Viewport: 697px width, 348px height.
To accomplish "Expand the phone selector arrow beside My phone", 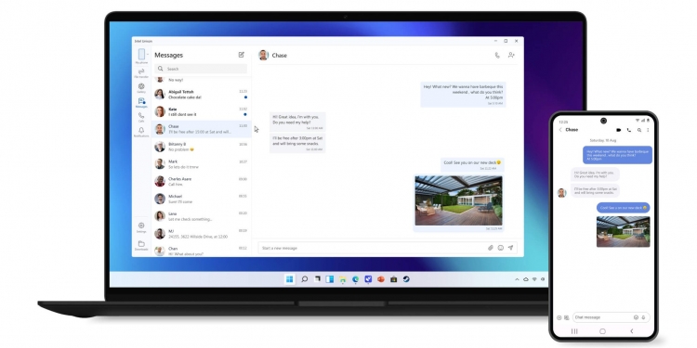I will coord(147,54).
